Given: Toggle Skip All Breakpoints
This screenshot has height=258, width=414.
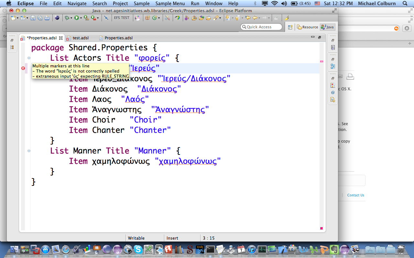Looking at the screenshot, I should point(106,18).
